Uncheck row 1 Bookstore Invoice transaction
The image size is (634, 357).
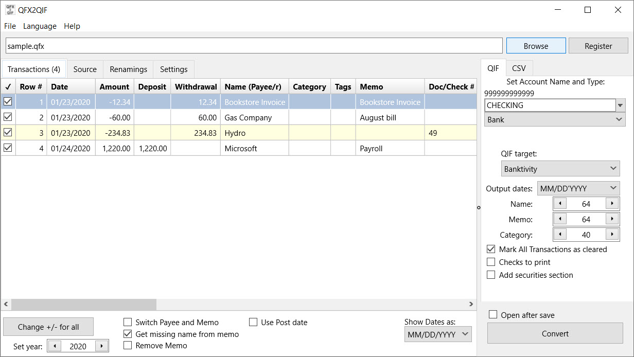[x=8, y=101]
